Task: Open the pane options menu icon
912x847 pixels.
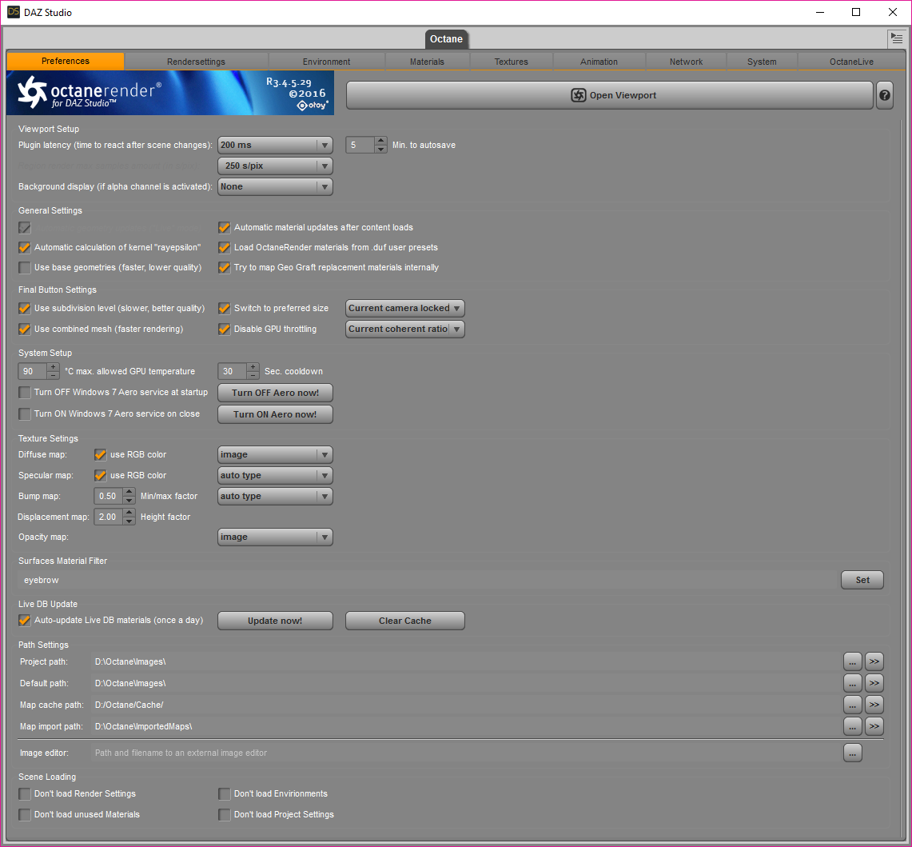Action: 896,39
